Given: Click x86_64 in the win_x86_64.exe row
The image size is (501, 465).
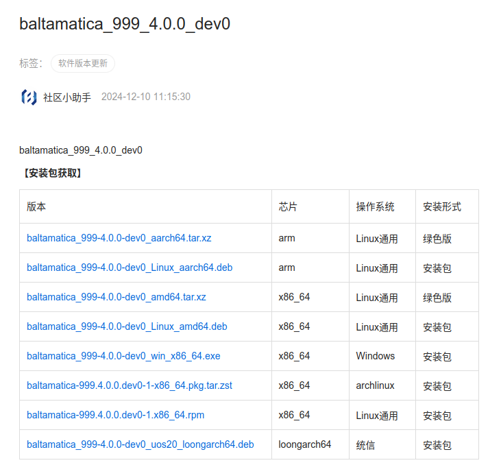Looking at the screenshot, I should (x=294, y=356).
